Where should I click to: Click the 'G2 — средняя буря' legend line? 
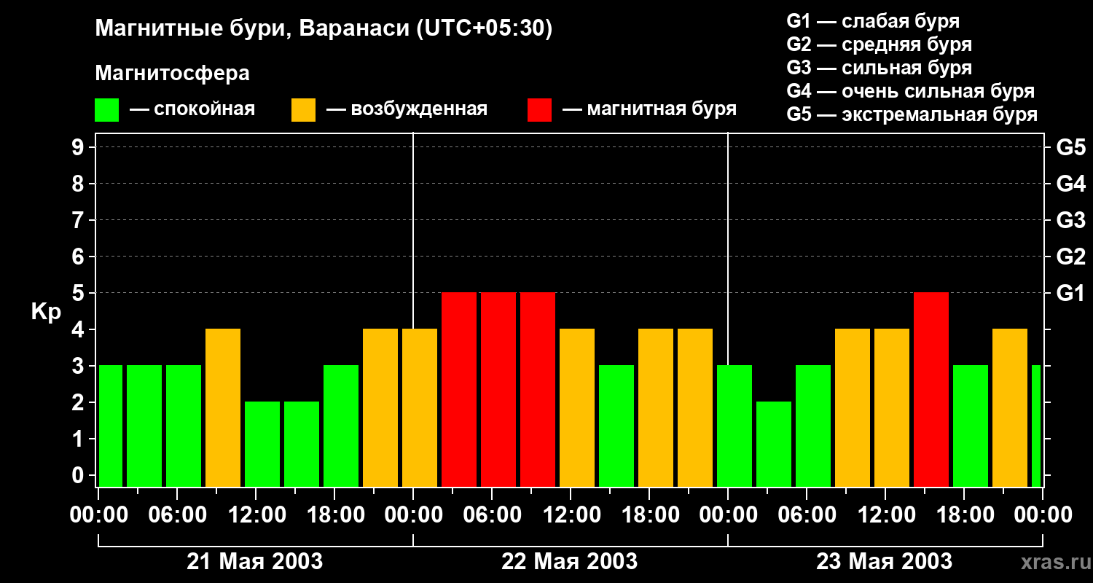880,44
